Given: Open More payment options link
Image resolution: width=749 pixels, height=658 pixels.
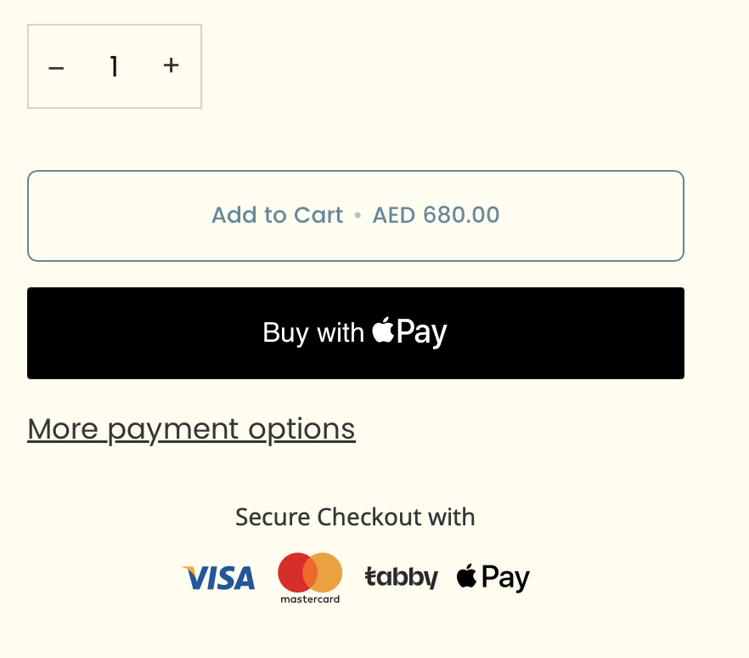Looking at the screenshot, I should click(191, 429).
